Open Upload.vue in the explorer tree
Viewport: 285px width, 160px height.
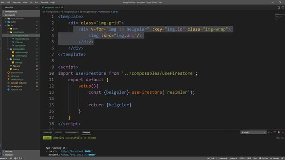(x=21, y=46)
